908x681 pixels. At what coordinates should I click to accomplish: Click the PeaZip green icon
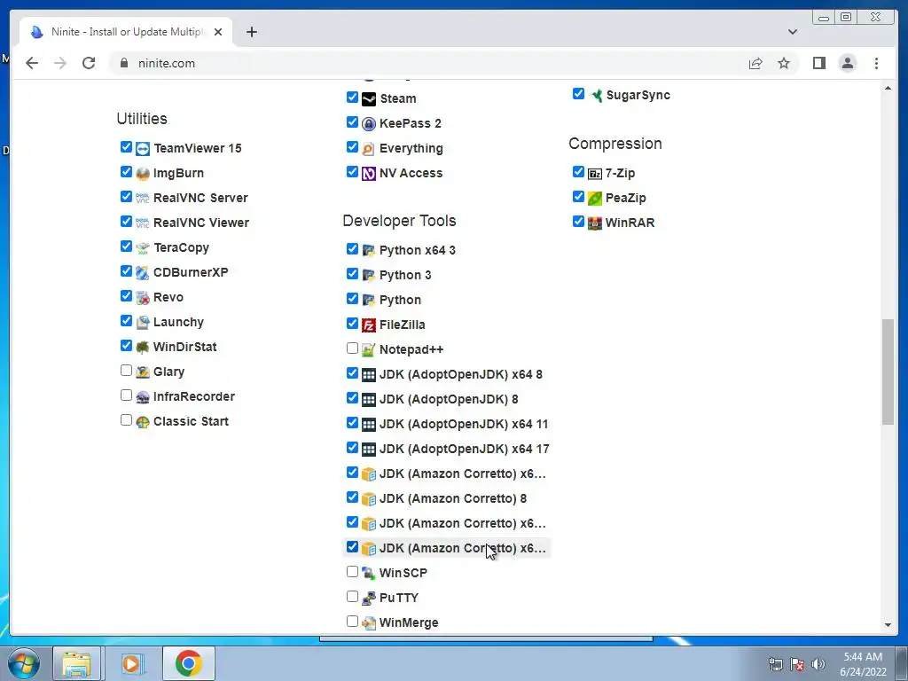click(x=595, y=199)
